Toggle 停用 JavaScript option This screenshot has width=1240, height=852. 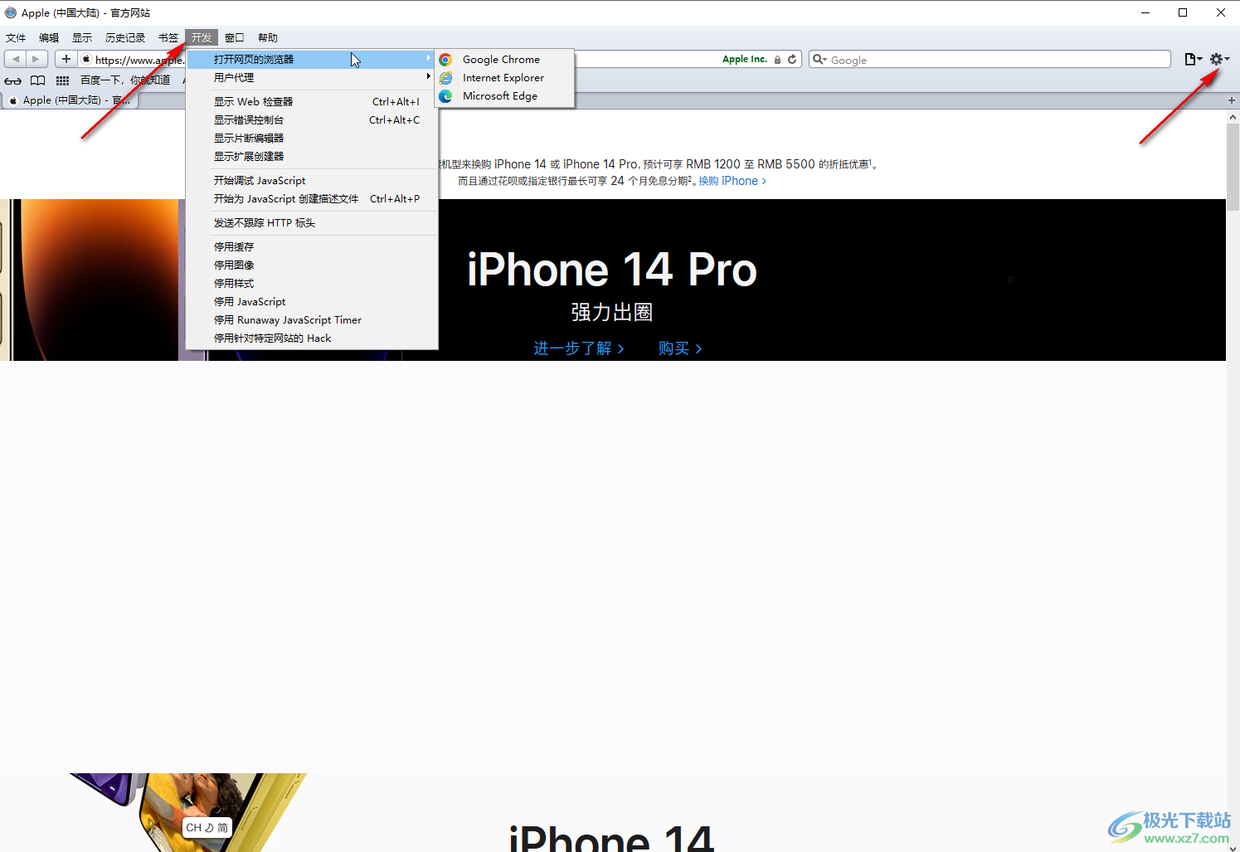pos(311,302)
